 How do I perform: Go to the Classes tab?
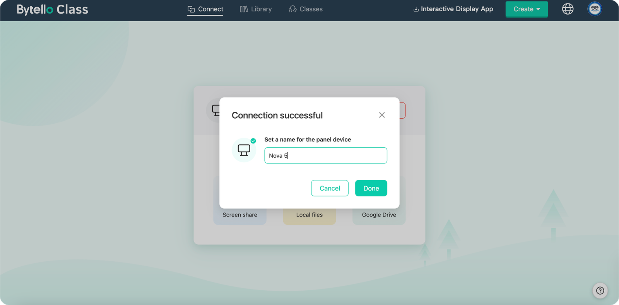click(306, 9)
